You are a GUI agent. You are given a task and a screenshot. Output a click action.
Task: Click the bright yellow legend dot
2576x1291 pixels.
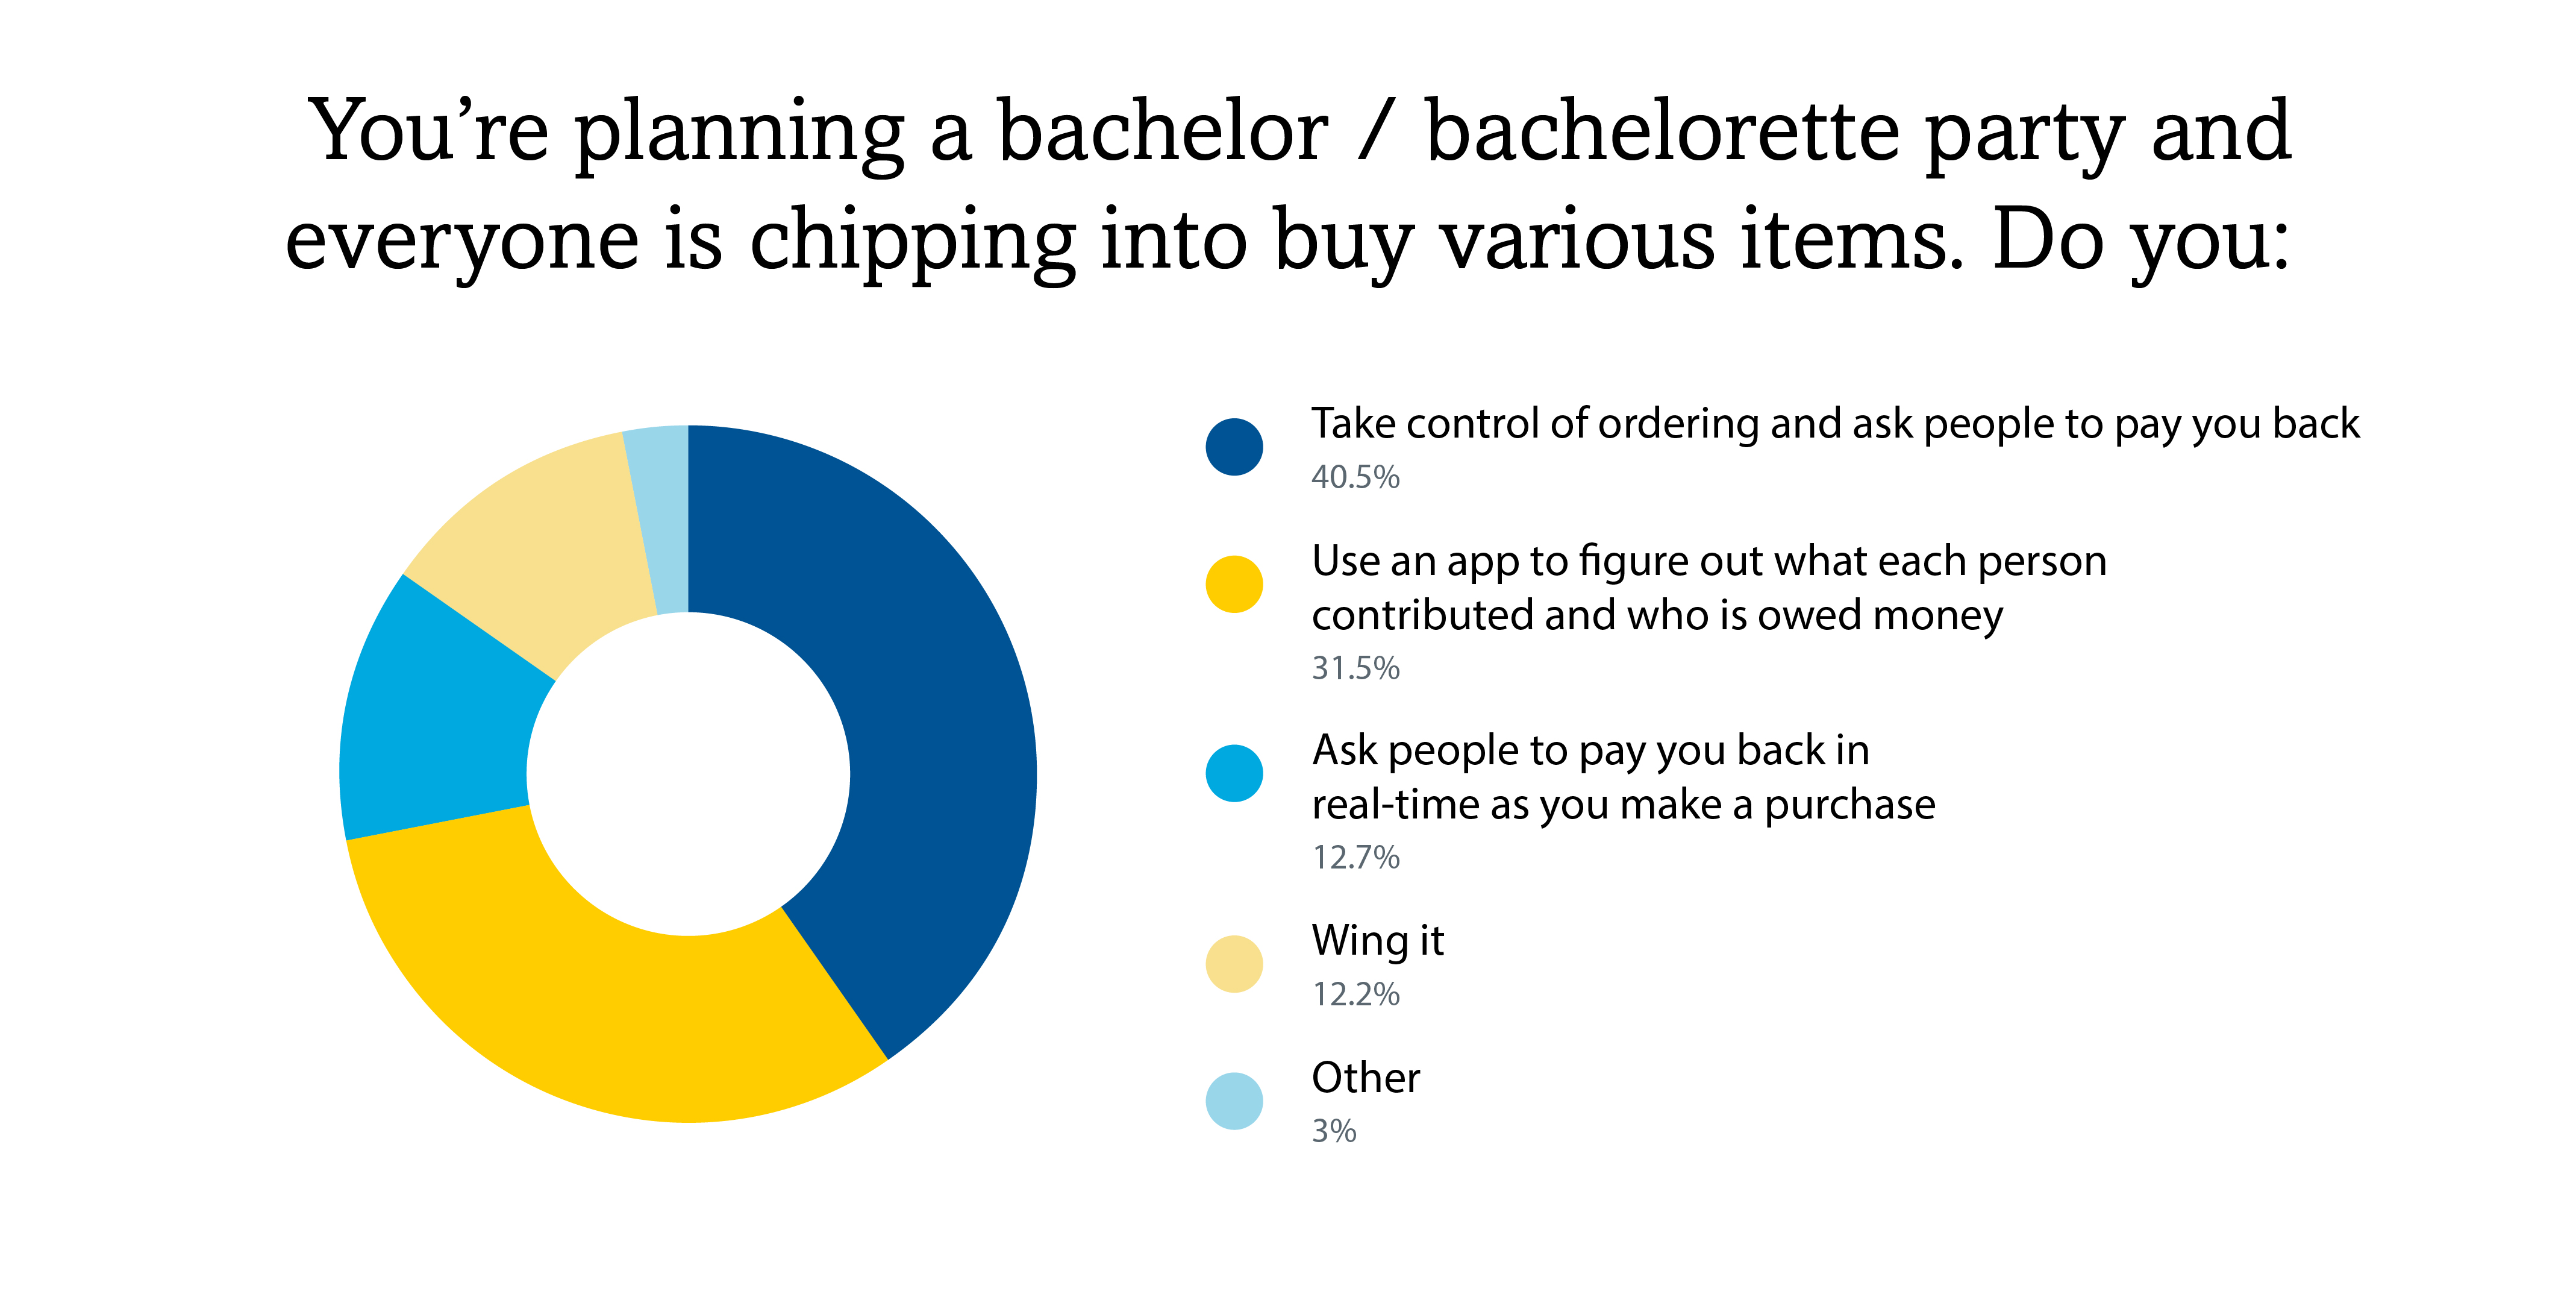click(x=1234, y=585)
